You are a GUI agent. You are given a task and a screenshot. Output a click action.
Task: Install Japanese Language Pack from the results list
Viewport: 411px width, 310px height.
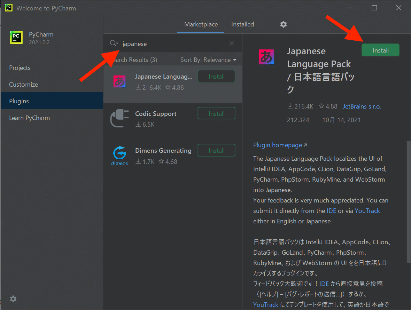216,76
